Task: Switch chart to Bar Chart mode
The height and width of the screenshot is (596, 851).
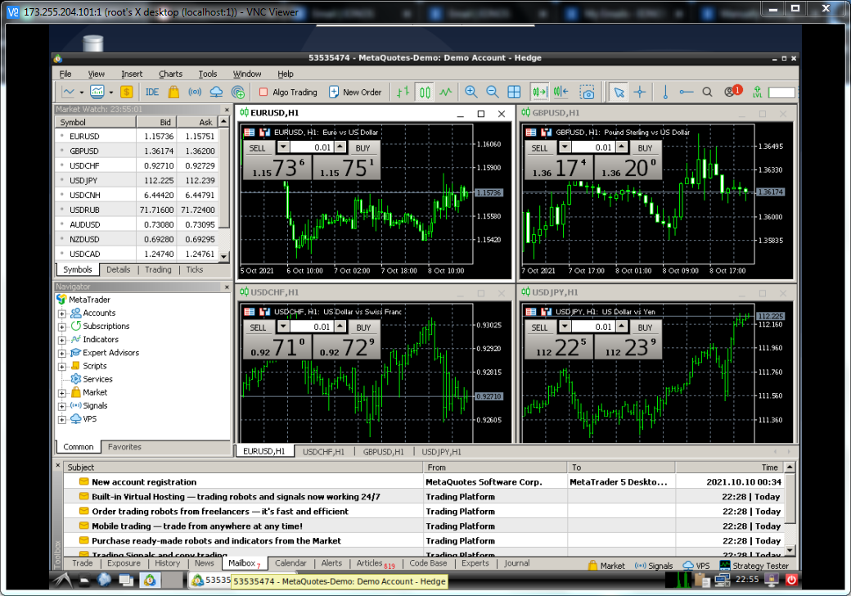Action: click(x=403, y=93)
